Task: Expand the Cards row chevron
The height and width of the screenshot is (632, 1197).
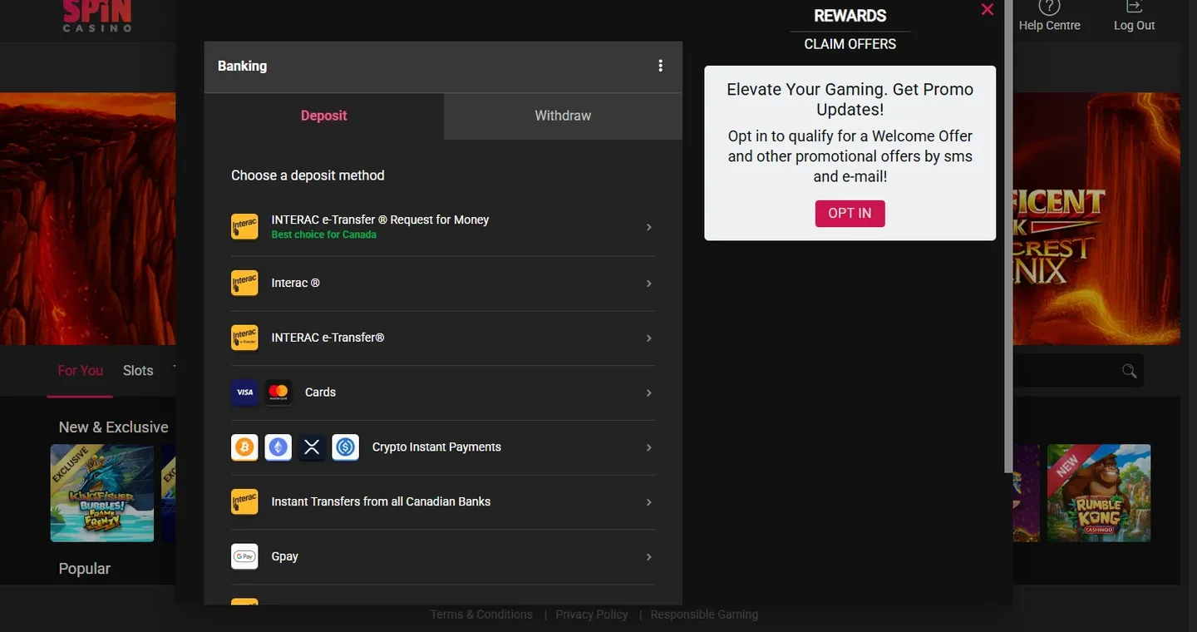Action: (649, 393)
